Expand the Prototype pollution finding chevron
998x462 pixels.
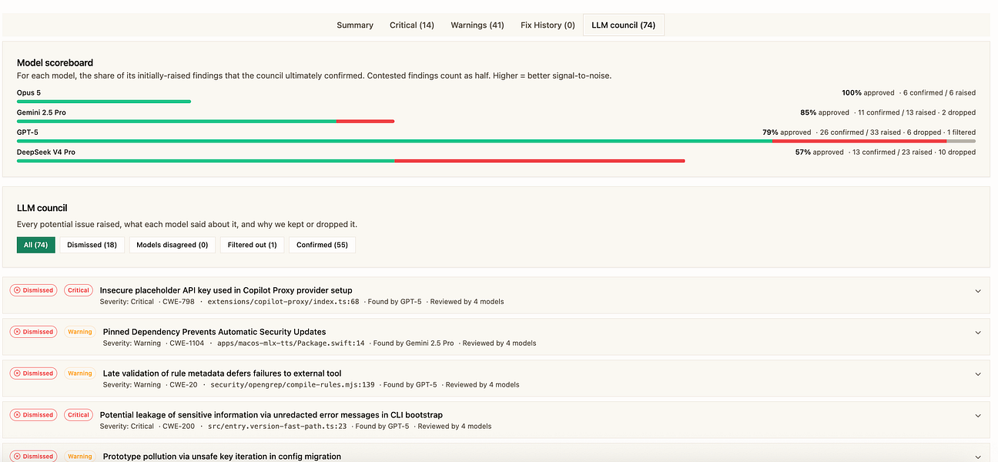pos(978,456)
